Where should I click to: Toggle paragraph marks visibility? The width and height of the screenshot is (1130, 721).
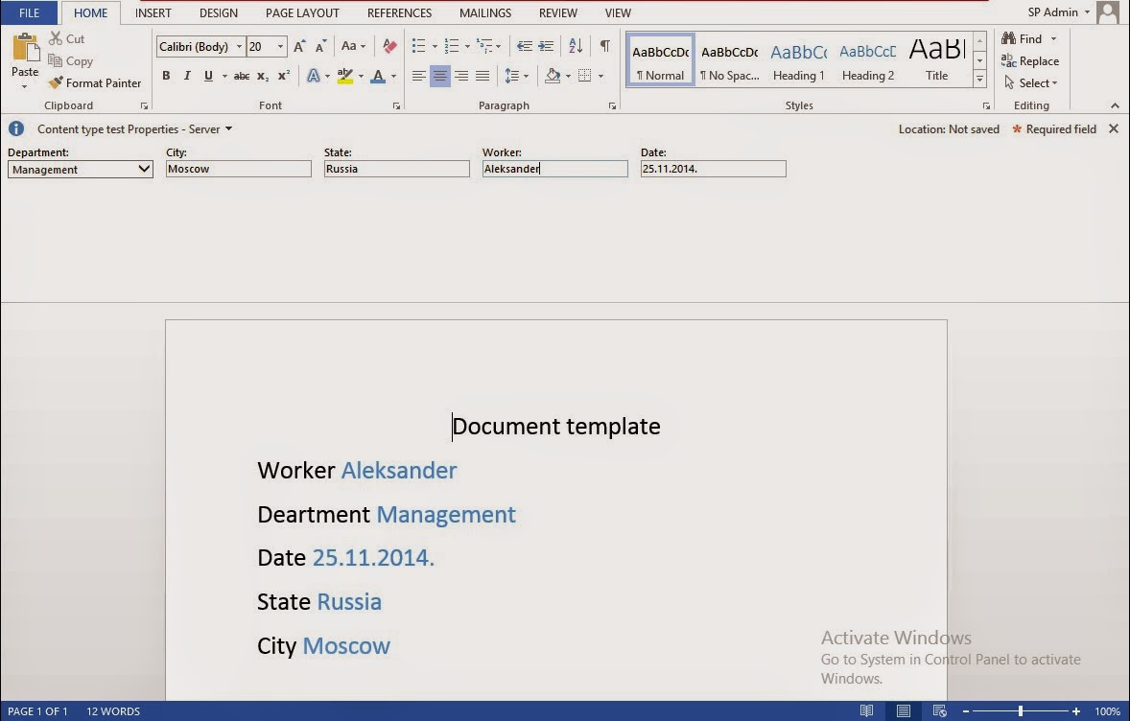point(603,45)
